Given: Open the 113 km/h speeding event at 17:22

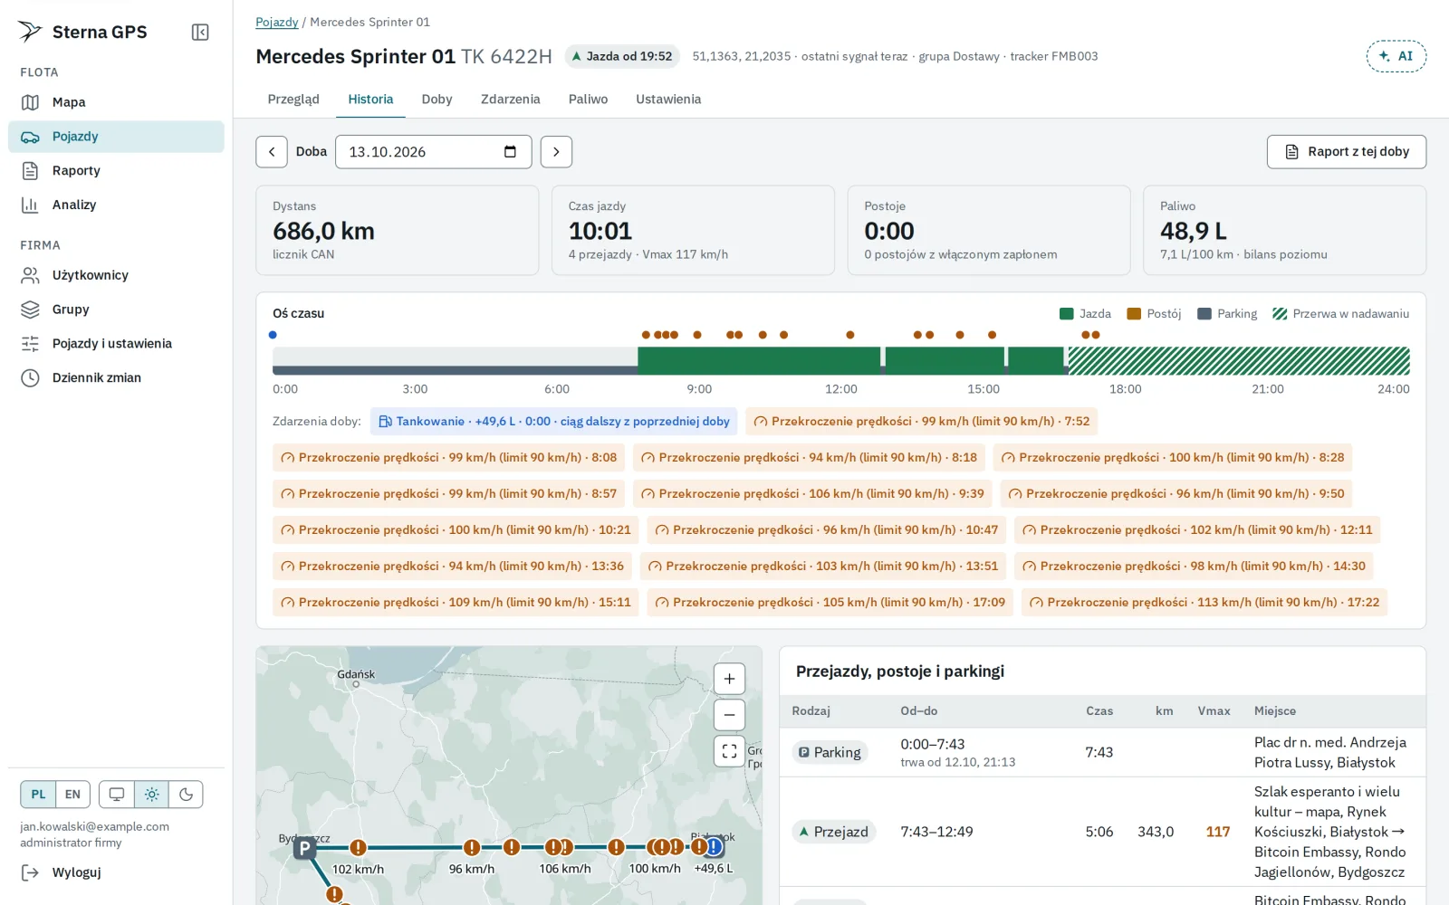Looking at the screenshot, I should [1204, 603].
